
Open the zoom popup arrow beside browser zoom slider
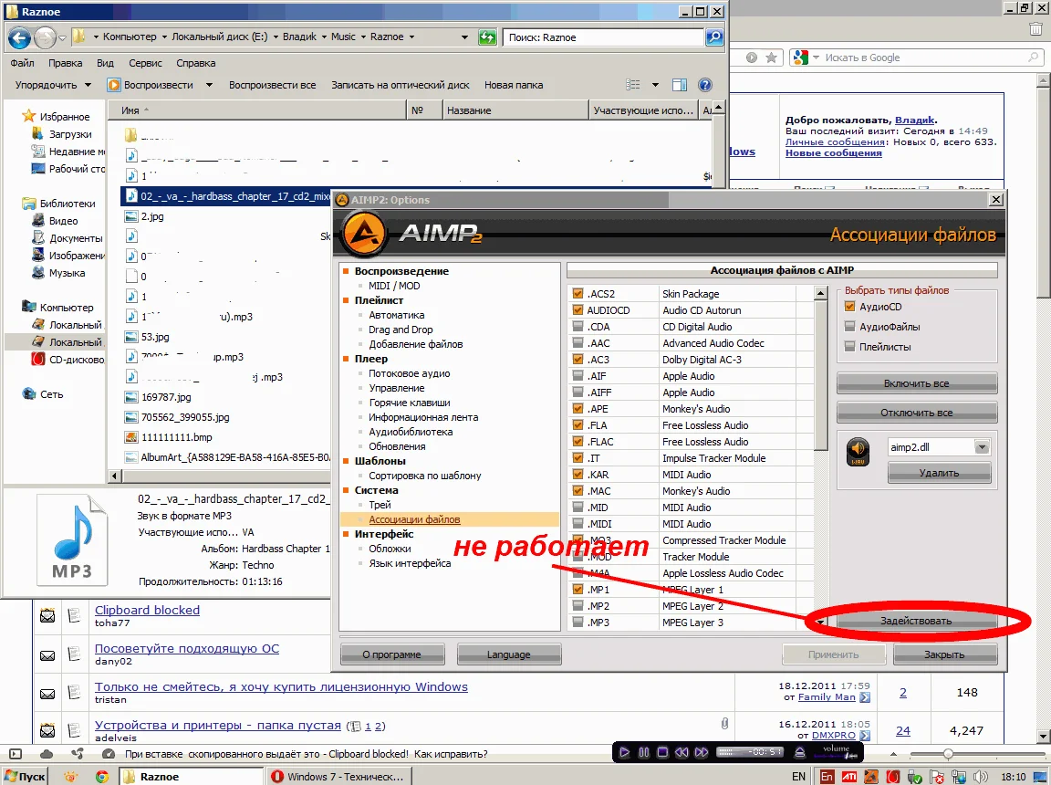(893, 753)
